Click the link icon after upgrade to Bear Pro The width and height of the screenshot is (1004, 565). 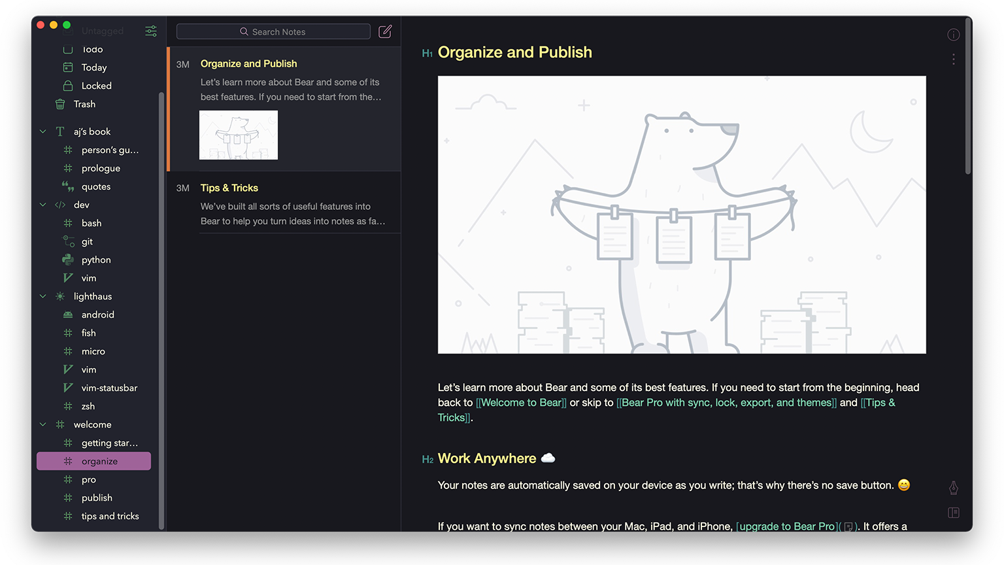click(x=848, y=527)
